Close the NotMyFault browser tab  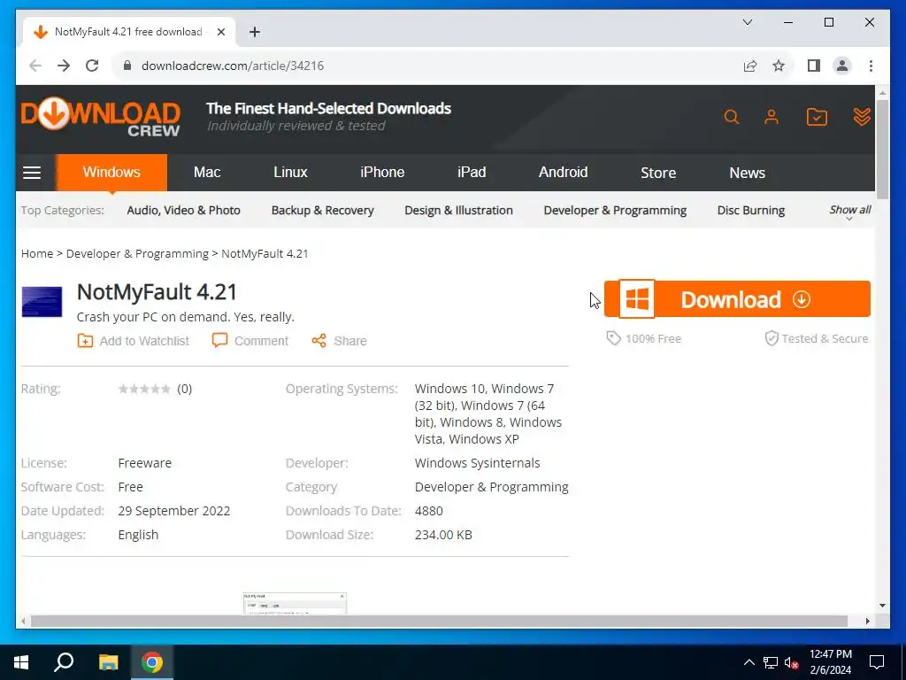(x=220, y=32)
